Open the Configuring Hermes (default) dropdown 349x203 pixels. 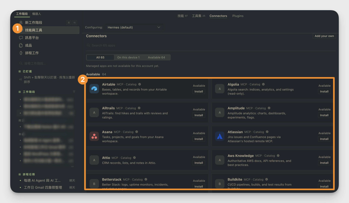click(134, 27)
